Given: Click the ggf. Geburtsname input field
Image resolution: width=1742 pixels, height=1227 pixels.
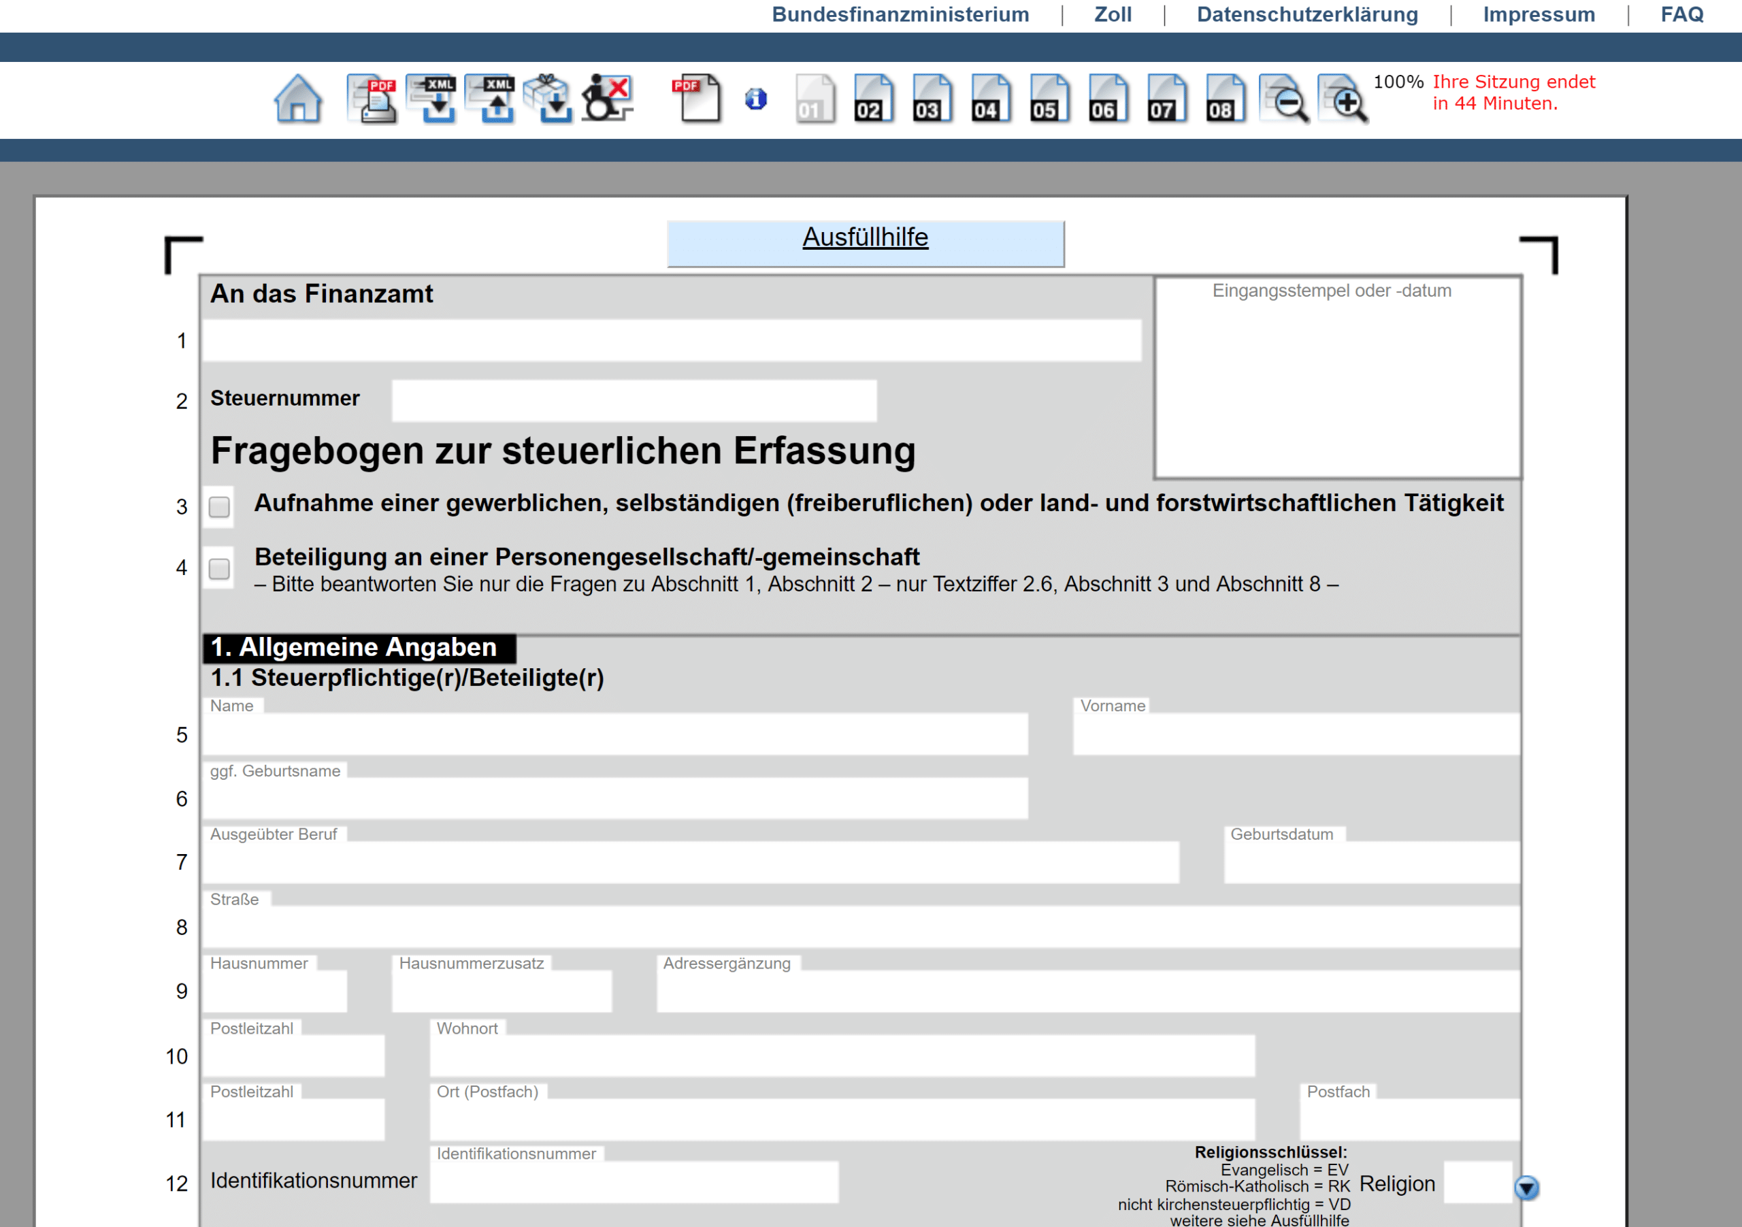Looking at the screenshot, I should click(615, 798).
